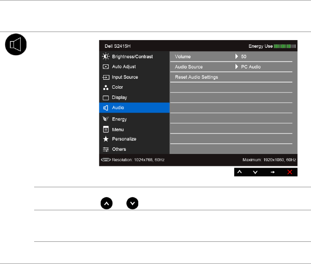Click the Energy leaf icon
The image size is (311, 264).
106,119
